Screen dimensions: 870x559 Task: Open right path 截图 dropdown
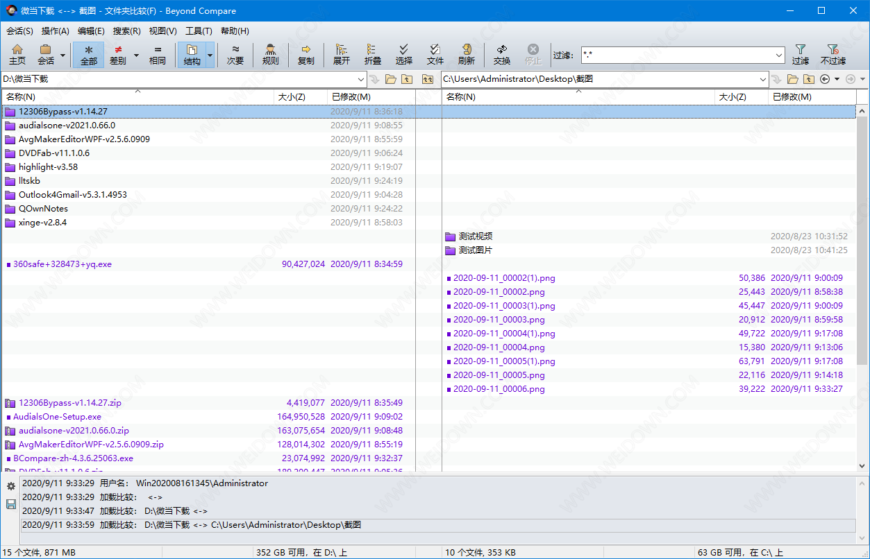tap(763, 79)
